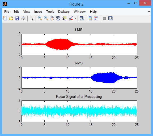Show Plot Tools and dock figure
Image resolution: width=153 pixels, height=136 pixels.
coord(110,18)
